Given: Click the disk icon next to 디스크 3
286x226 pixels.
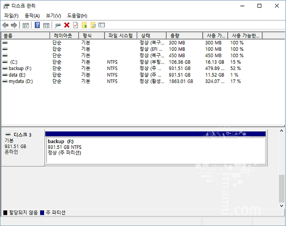Looking at the screenshot, I should [8, 134].
